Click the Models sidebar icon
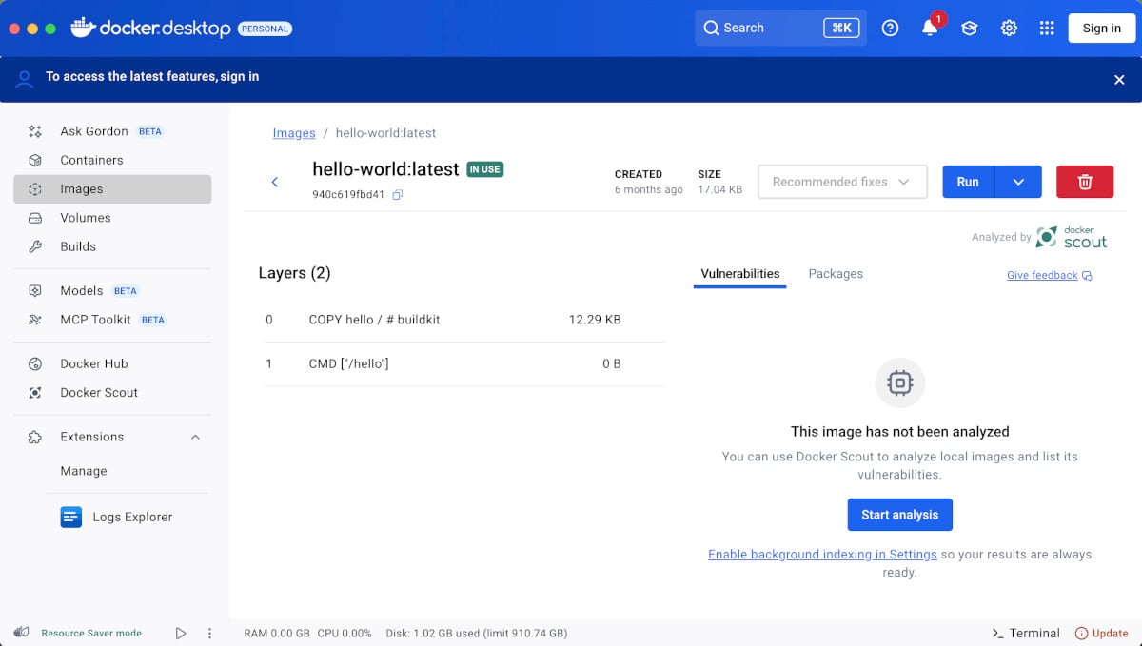Screen dimensions: 1142x646 point(35,291)
